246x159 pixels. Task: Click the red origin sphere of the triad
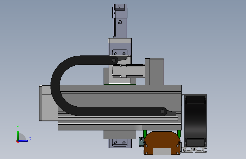tap(18, 141)
